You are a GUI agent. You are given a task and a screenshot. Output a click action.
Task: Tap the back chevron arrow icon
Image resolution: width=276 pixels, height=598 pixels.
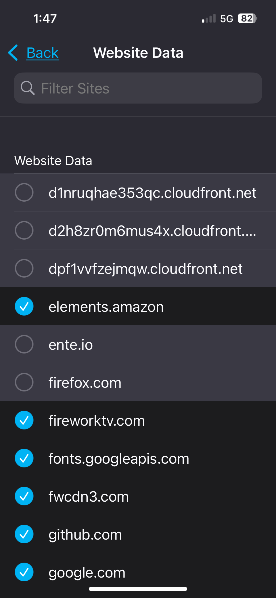pos(13,53)
